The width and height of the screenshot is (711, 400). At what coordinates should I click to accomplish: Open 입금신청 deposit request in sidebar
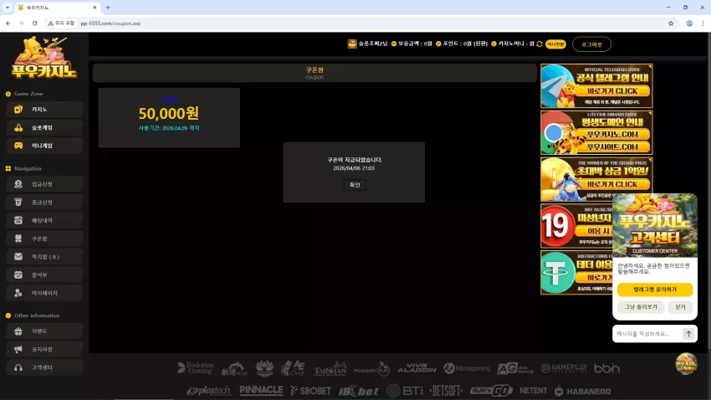point(44,184)
